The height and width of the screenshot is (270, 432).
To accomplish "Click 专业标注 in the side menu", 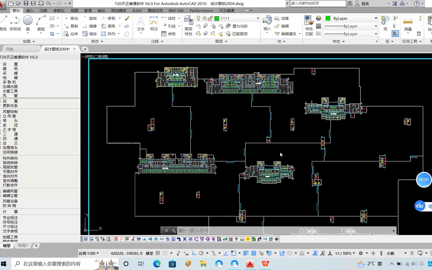I will 10,217.
